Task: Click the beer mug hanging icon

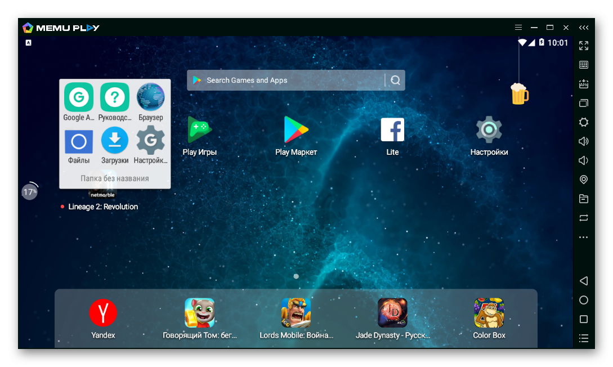Action: 519,94
